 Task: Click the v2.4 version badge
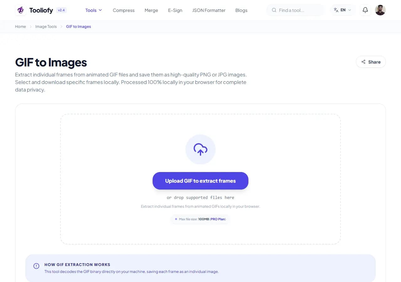click(61, 10)
